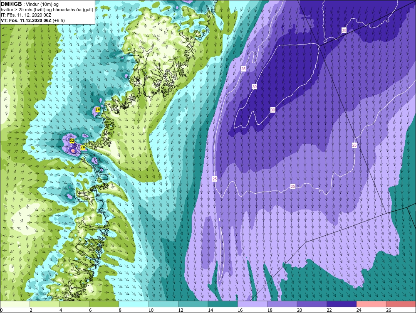Pick the 24–26 m/s pink legend swatch
This screenshot has height=313, width=416.
coord(371,304)
